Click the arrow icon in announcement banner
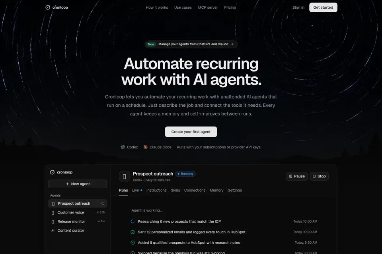The width and height of the screenshot is (382, 254). tap(232, 44)
